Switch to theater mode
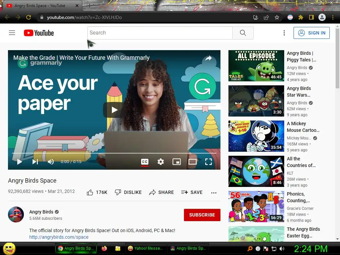 (x=192, y=162)
